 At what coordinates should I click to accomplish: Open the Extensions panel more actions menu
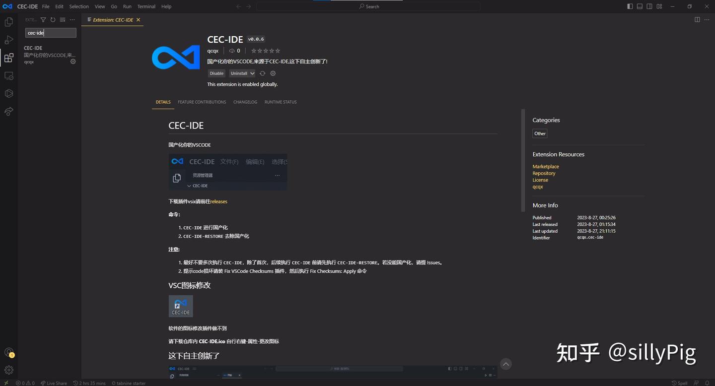72,20
